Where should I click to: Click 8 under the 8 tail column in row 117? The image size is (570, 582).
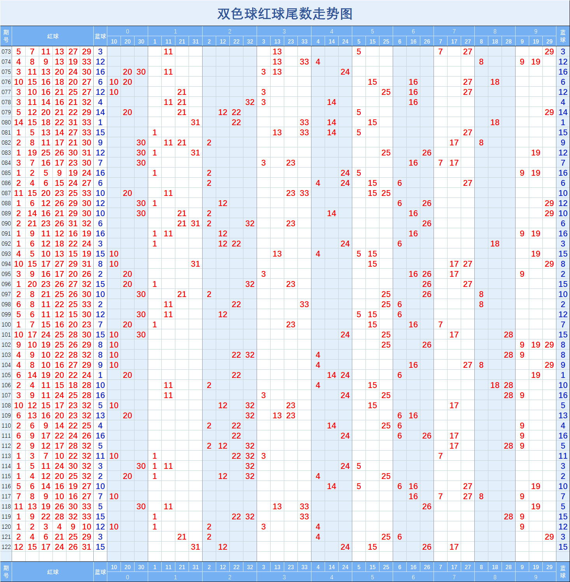481,496
